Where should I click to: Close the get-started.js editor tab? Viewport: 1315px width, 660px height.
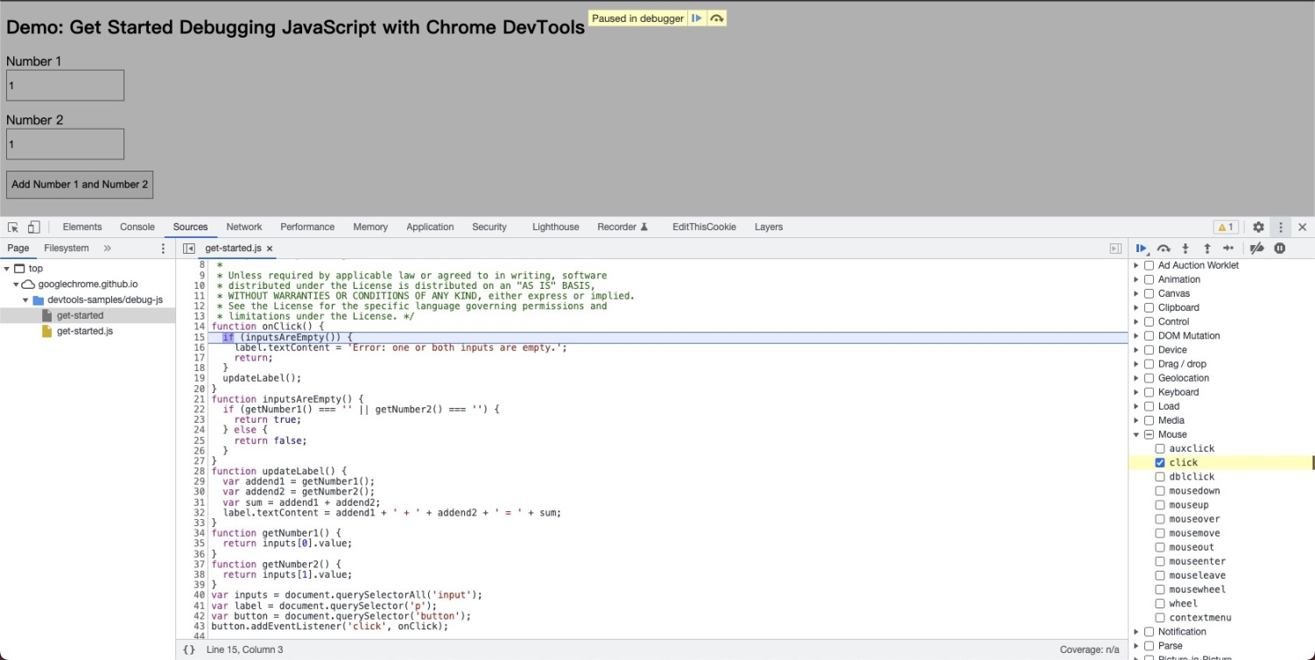pyautogui.click(x=270, y=249)
